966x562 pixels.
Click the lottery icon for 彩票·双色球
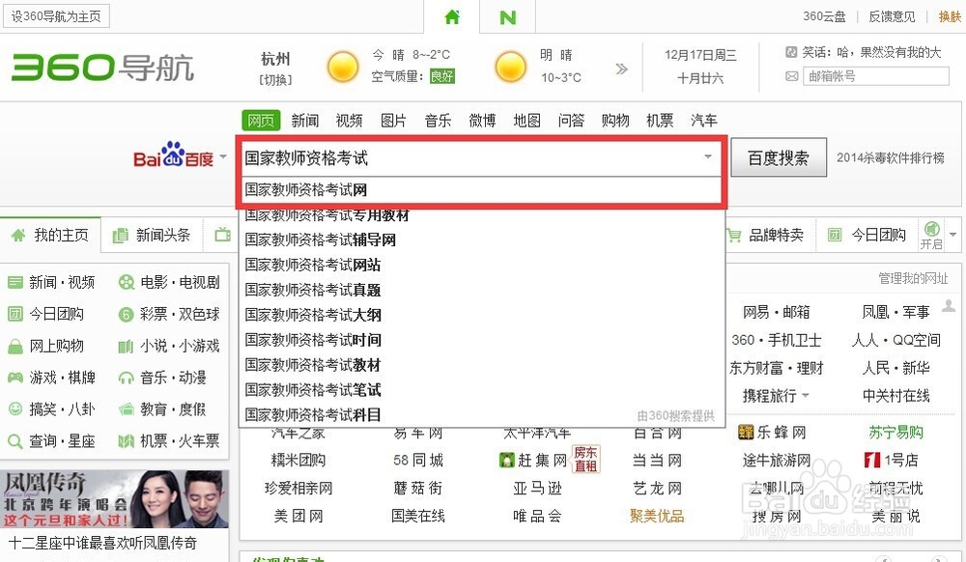(x=126, y=315)
